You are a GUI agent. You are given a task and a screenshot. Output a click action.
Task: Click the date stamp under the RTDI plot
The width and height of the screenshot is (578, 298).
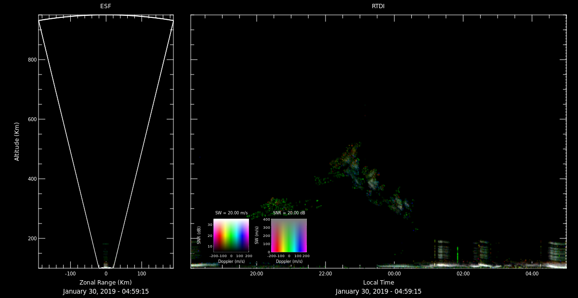click(x=379, y=291)
